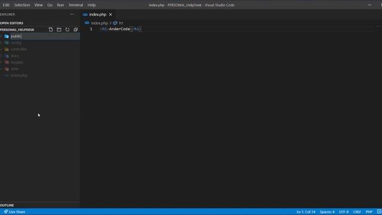
Task: Click the EXPLORER panel title
Action: [x=7, y=14]
